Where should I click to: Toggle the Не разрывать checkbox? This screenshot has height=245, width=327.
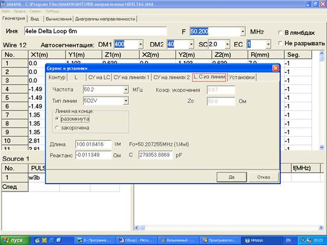point(280,43)
